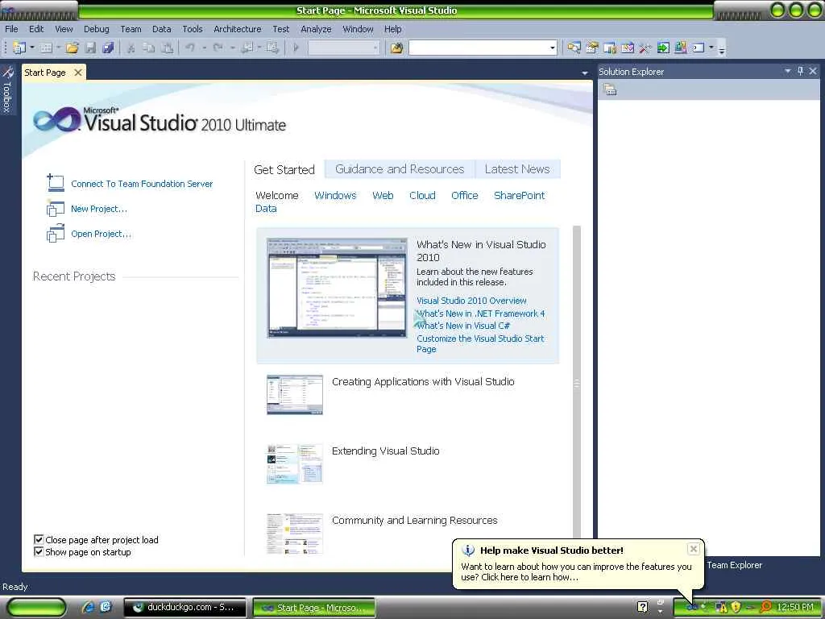Open the toolbar options overflow arrow

(722, 49)
